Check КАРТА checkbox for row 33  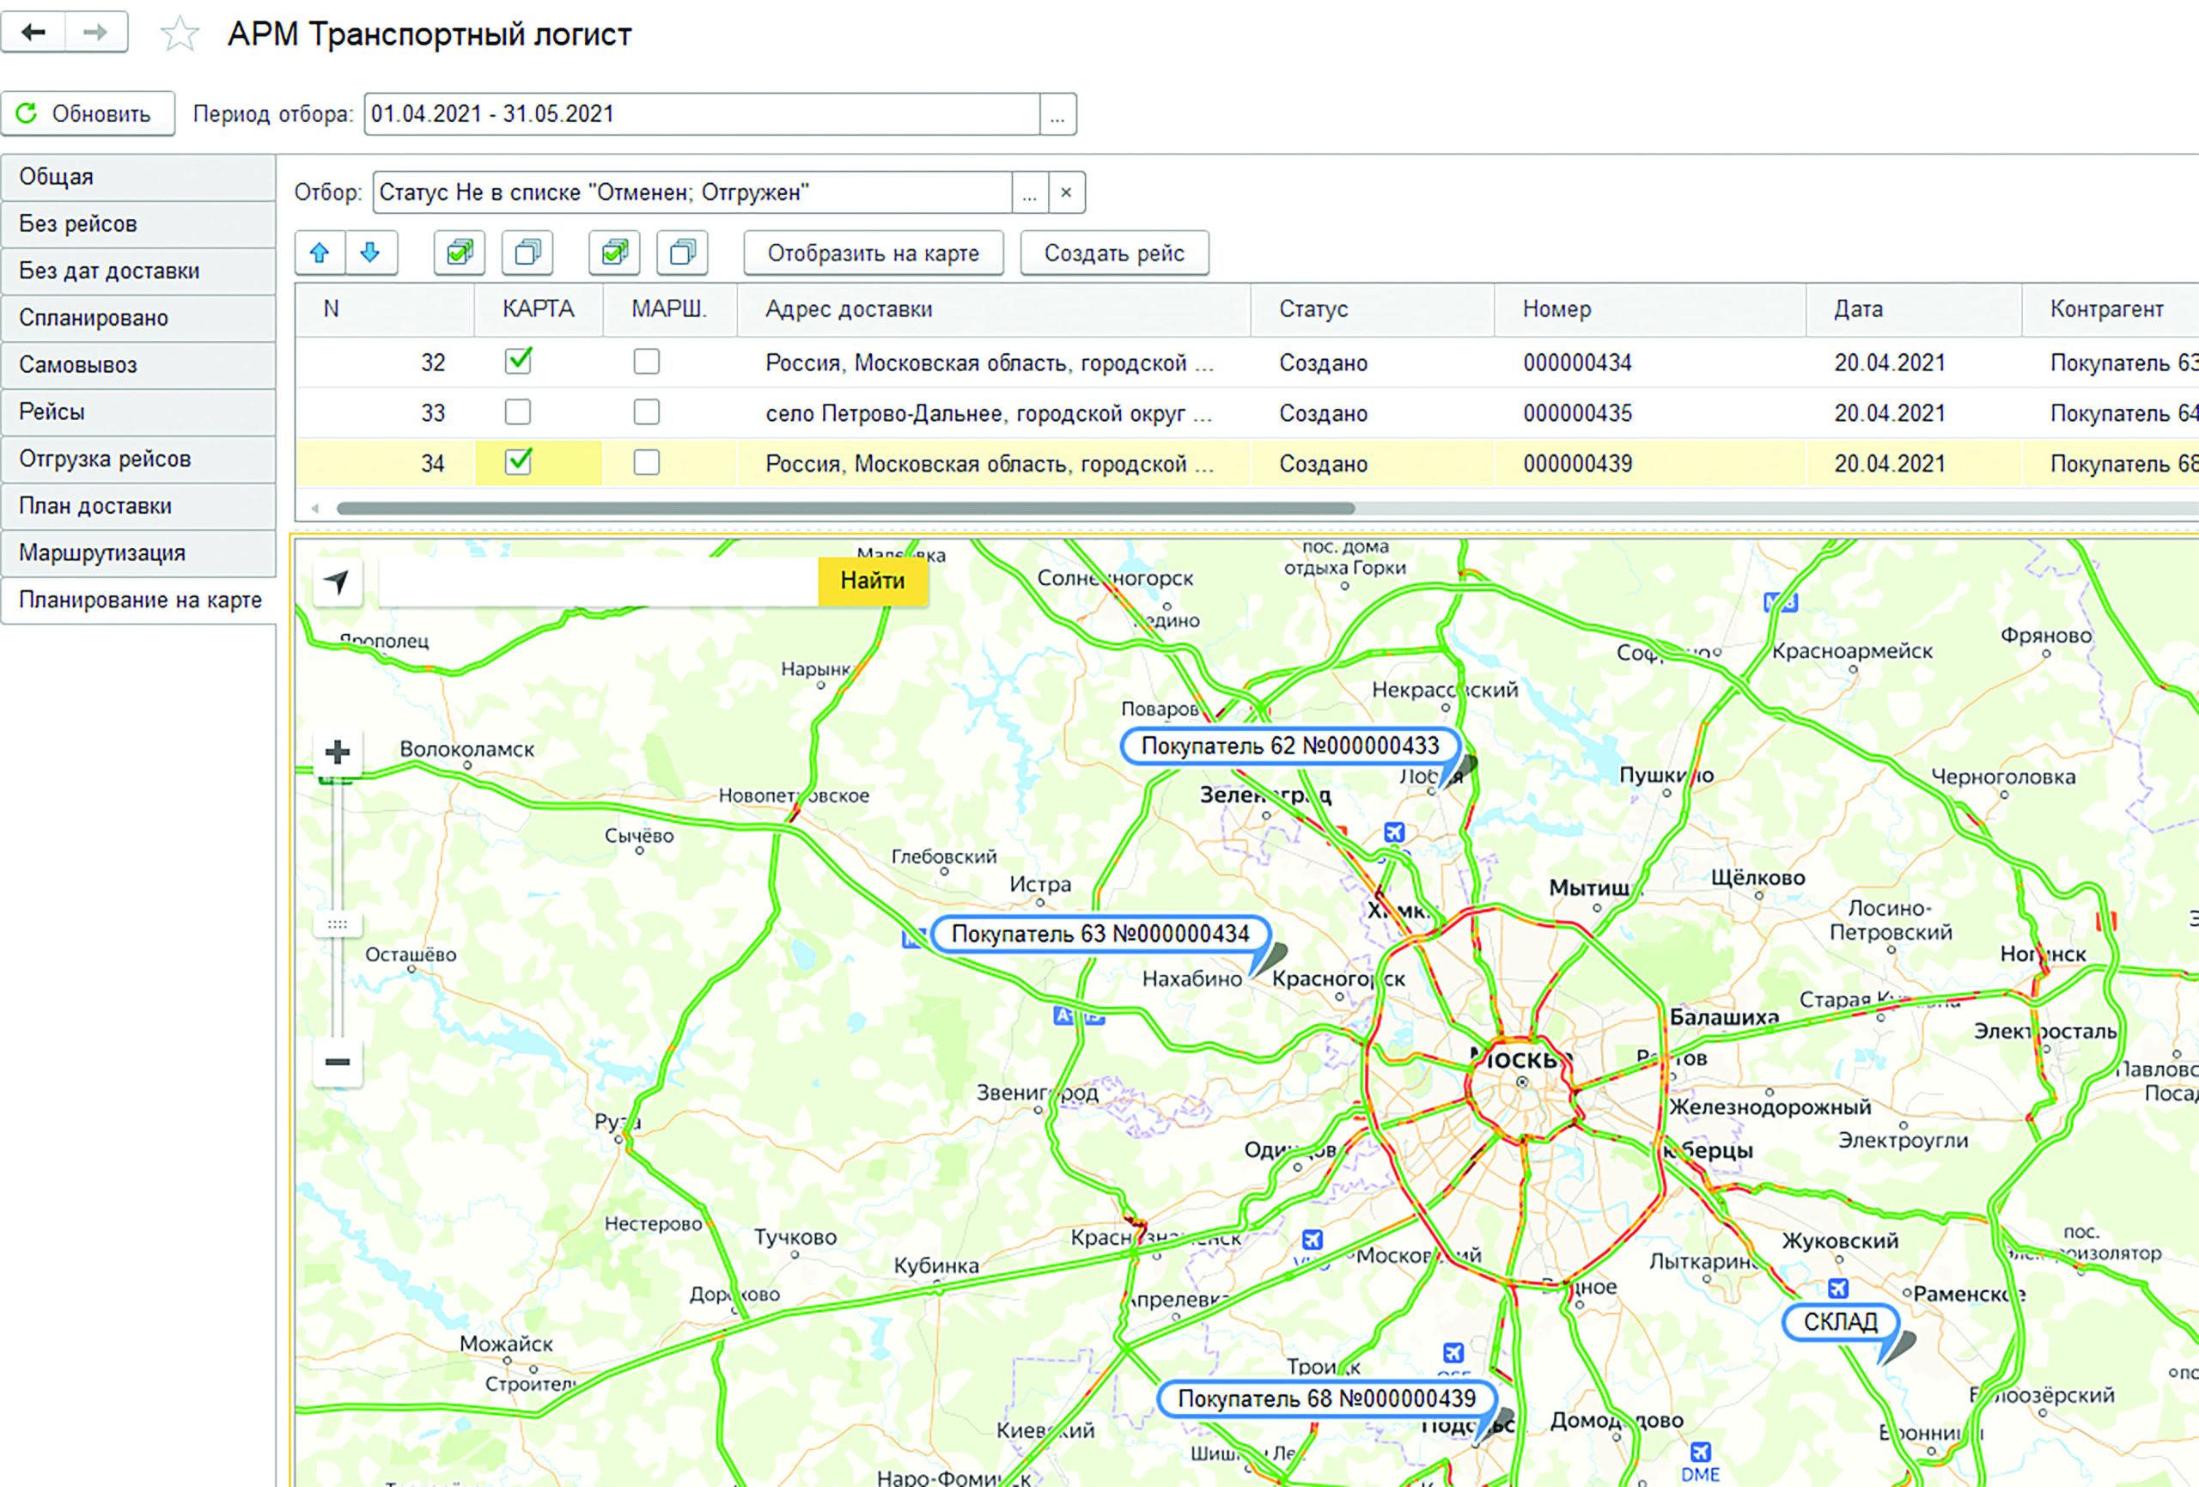(x=518, y=412)
